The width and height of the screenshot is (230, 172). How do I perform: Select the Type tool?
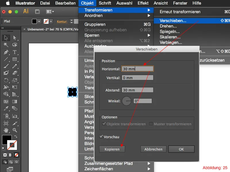pyautogui.click(x=15, y=52)
